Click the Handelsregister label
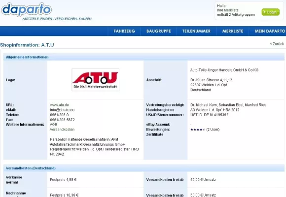 click(x=160, y=110)
